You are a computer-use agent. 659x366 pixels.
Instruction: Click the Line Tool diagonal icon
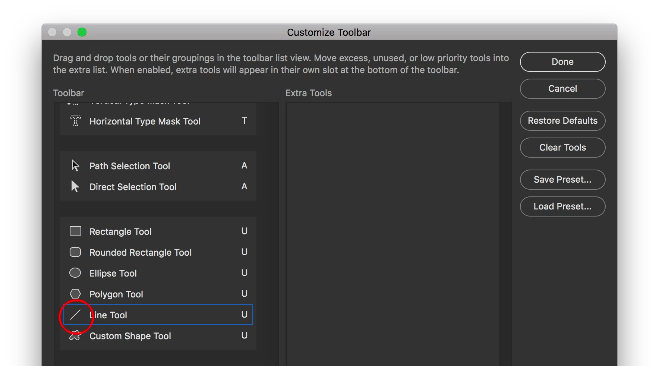click(x=75, y=315)
